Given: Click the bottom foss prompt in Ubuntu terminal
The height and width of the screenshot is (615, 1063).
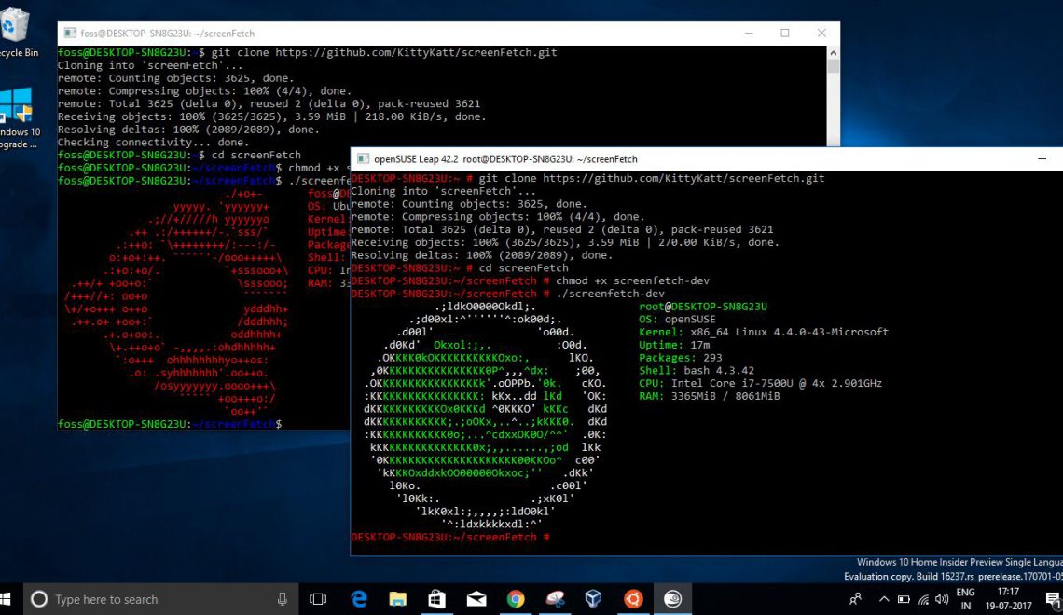Looking at the screenshot, I should pyautogui.click(x=170, y=424).
